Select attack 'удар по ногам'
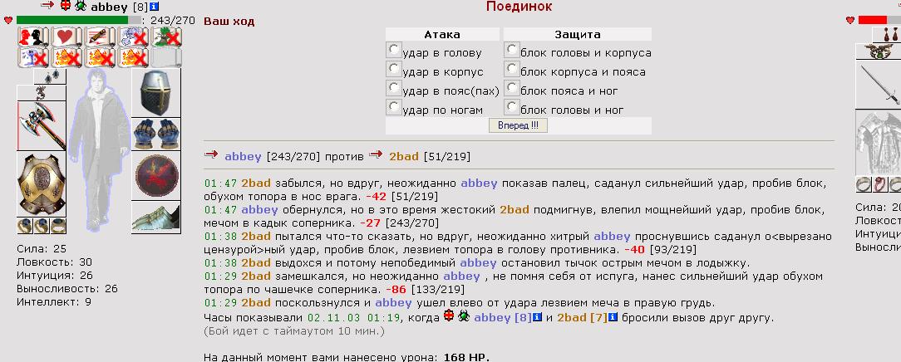 tap(393, 107)
